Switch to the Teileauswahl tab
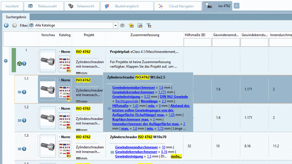 click(44, 6)
